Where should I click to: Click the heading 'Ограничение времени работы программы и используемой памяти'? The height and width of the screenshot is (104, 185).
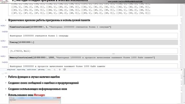click(49, 20)
